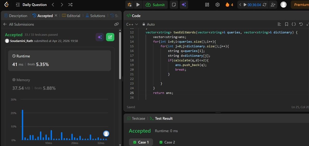View the streak flame counter

coord(229,5)
